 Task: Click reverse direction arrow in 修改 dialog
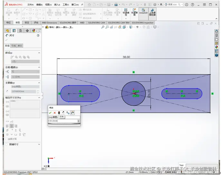pos(63,112)
